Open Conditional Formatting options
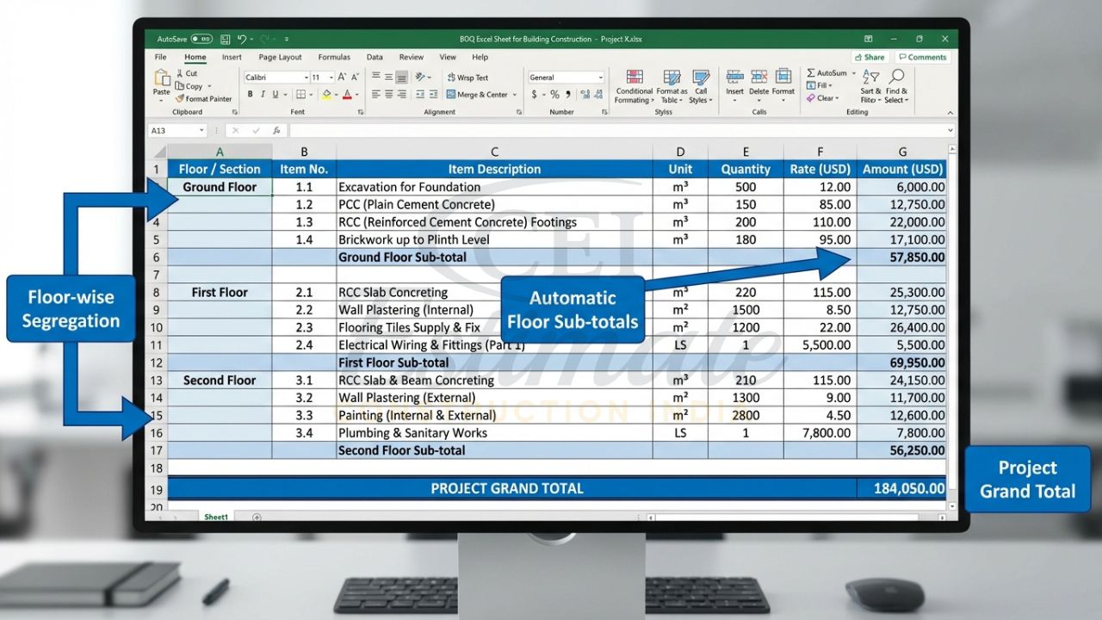 coord(635,84)
